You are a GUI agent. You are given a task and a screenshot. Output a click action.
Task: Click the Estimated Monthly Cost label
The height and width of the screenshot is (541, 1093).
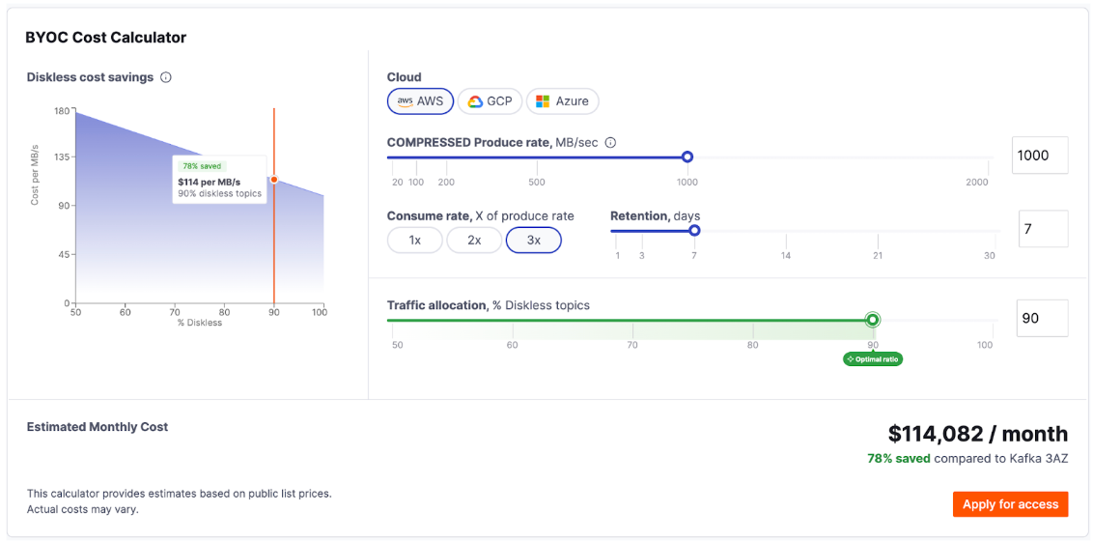coord(97,426)
